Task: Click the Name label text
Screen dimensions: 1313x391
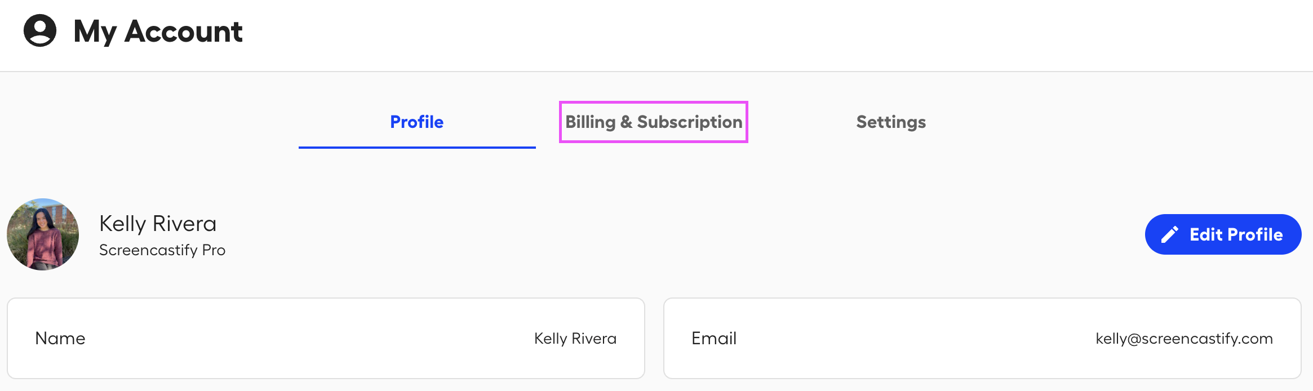Action: pyautogui.click(x=60, y=338)
